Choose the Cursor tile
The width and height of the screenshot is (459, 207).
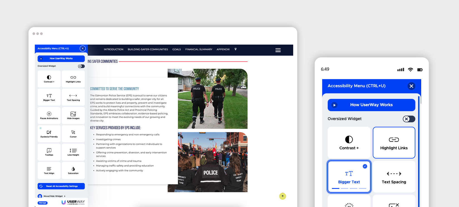pos(73,134)
